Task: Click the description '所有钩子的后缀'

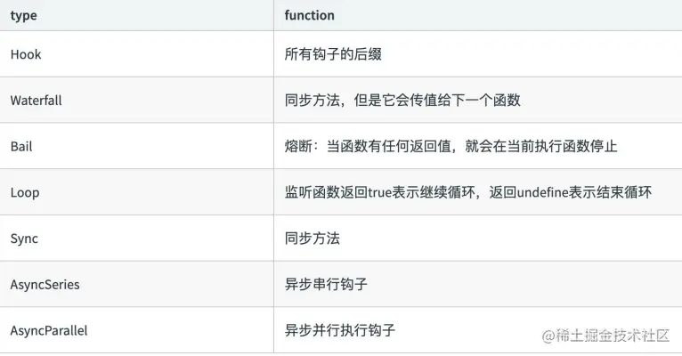Action: pos(333,54)
